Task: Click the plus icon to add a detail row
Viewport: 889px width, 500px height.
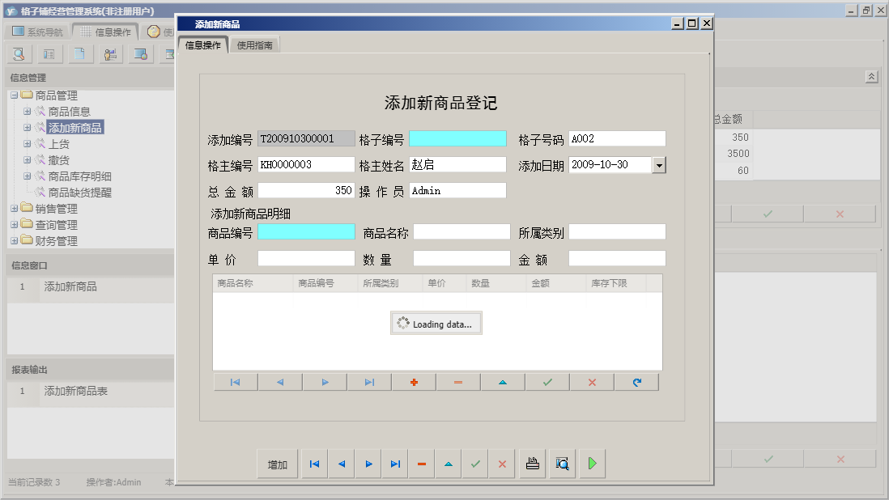Action: pos(413,381)
